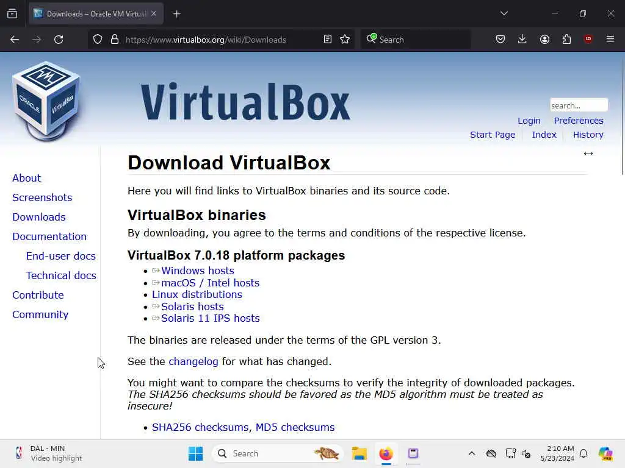Show hidden system tray icons
This screenshot has width=625, height=468.
tap(472, 453)
